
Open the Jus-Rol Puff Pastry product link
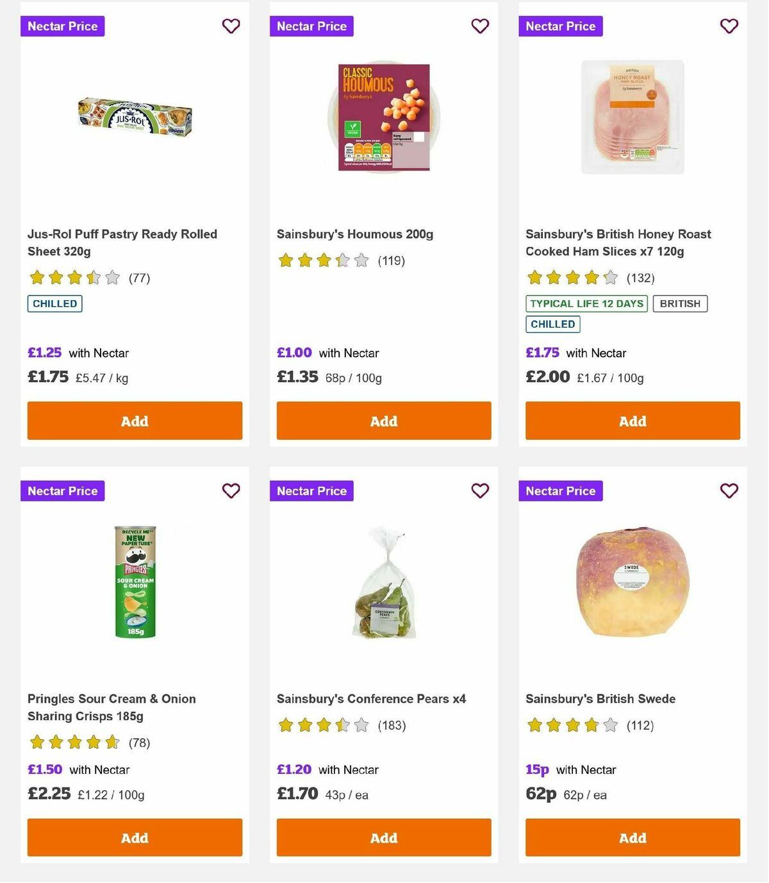pos(122,242)
